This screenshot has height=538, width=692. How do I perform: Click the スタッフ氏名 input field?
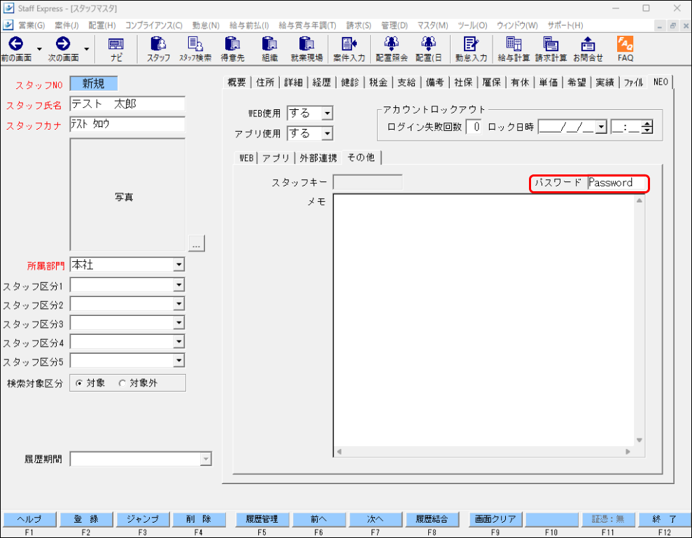click(127, 104)
